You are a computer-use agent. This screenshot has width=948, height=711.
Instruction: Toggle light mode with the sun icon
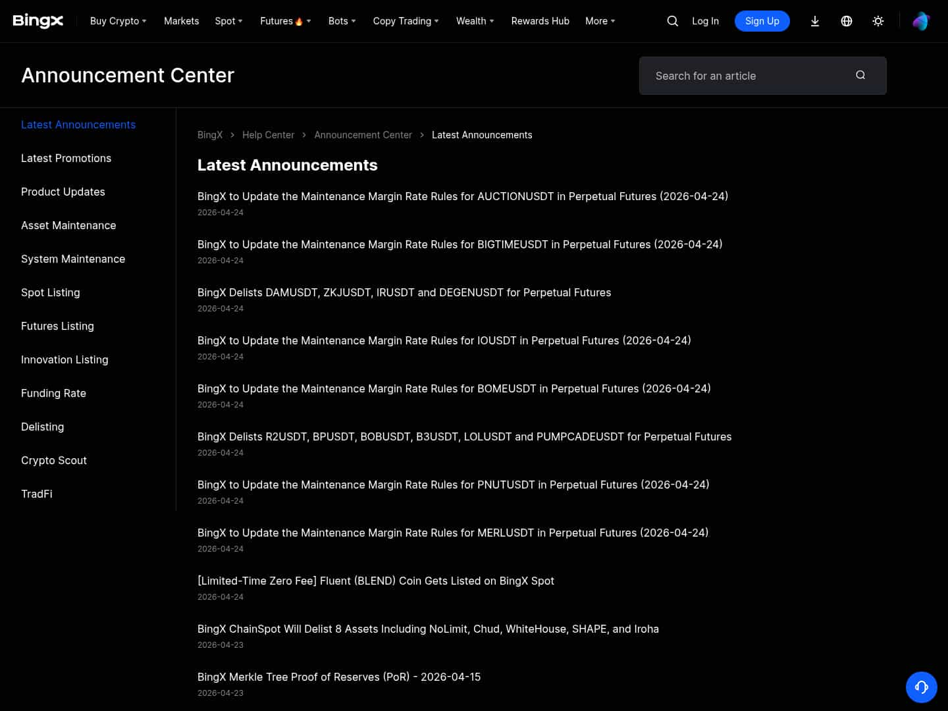click(x=878, y=21)
